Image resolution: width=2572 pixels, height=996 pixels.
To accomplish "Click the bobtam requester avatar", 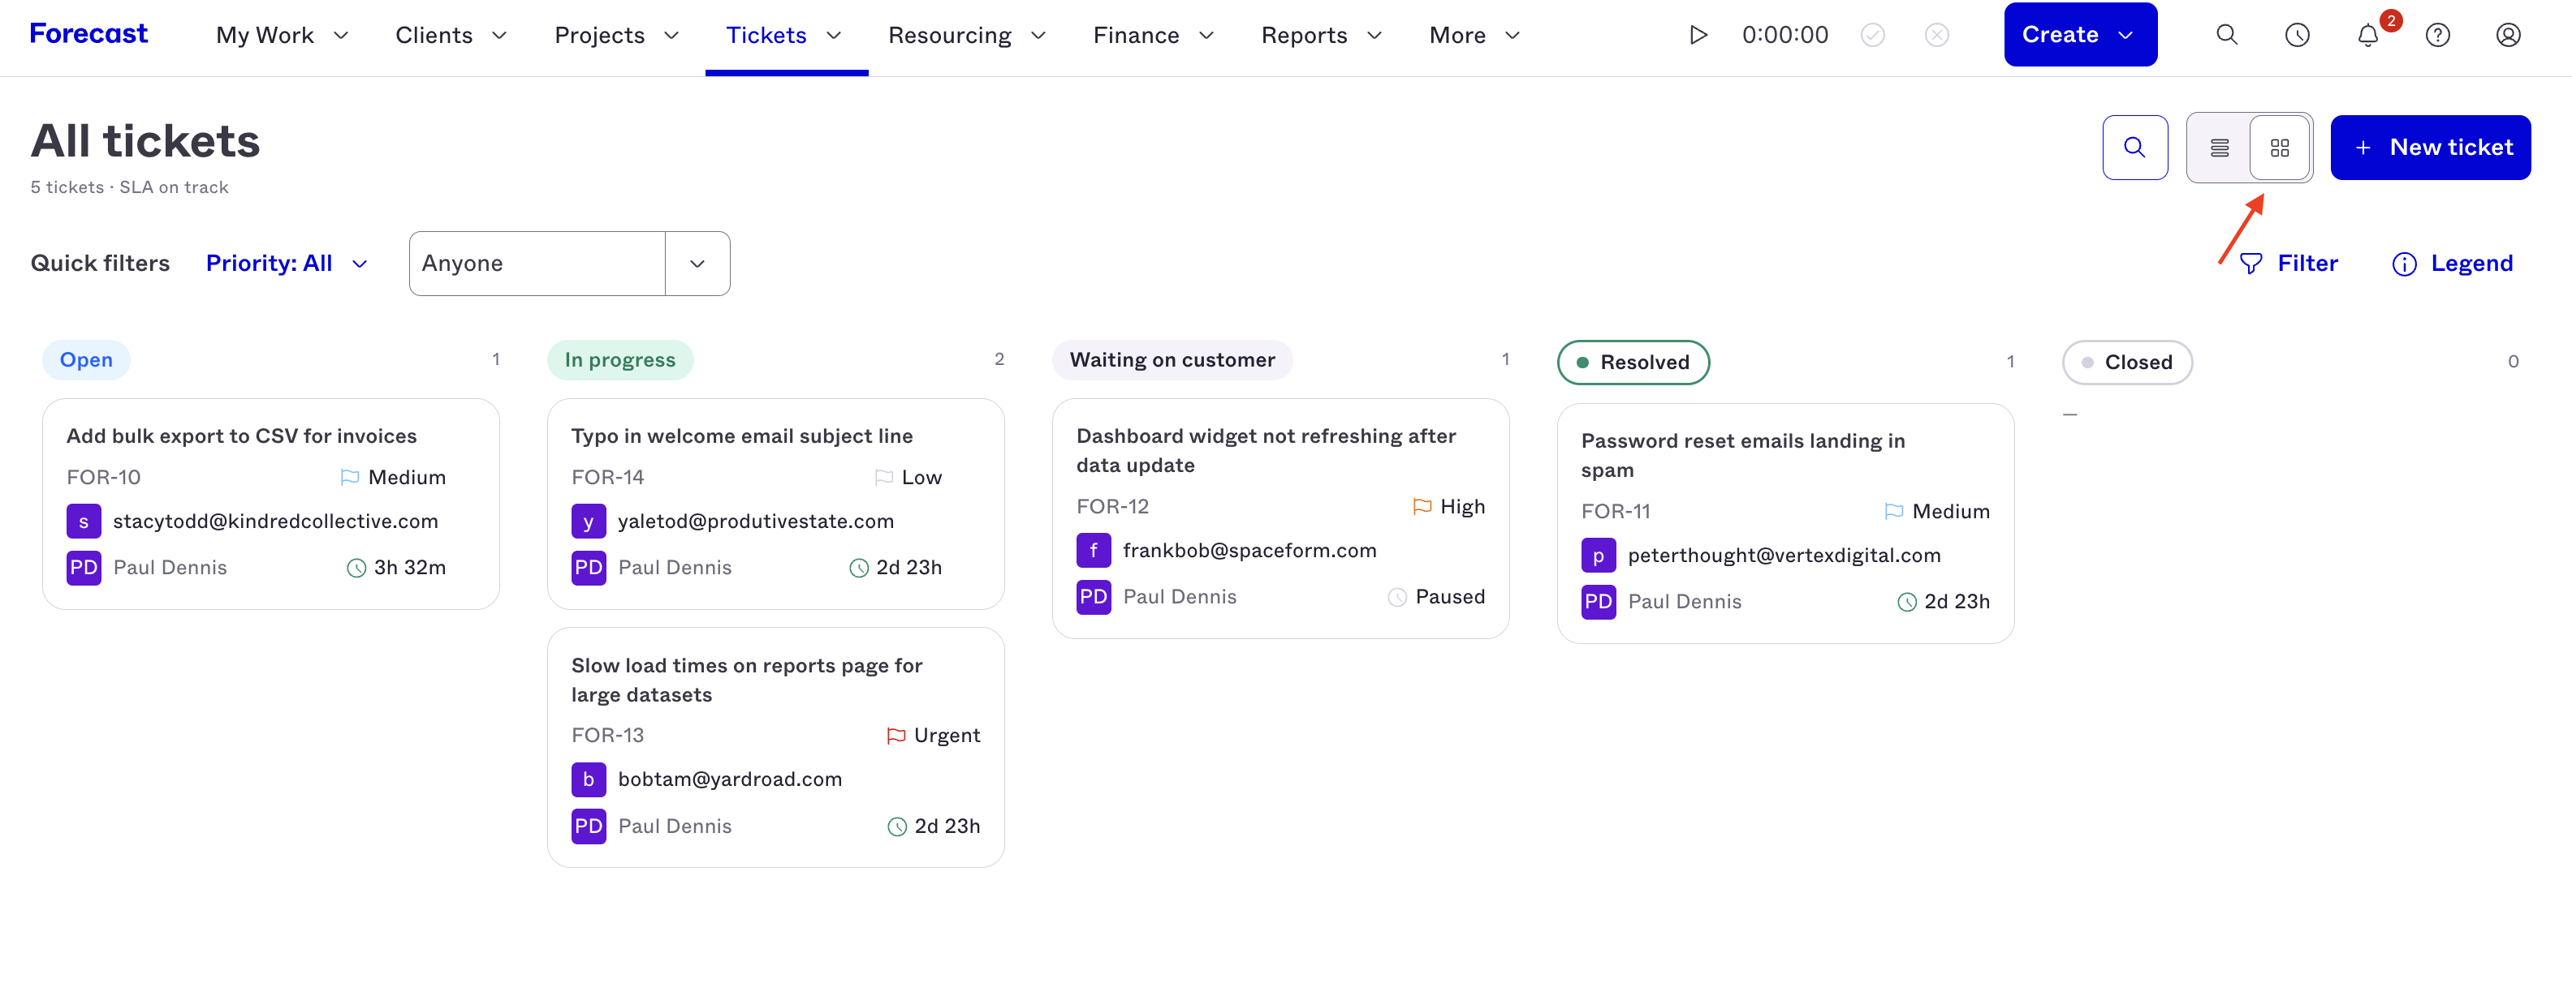I will click(x=589, y=779).
